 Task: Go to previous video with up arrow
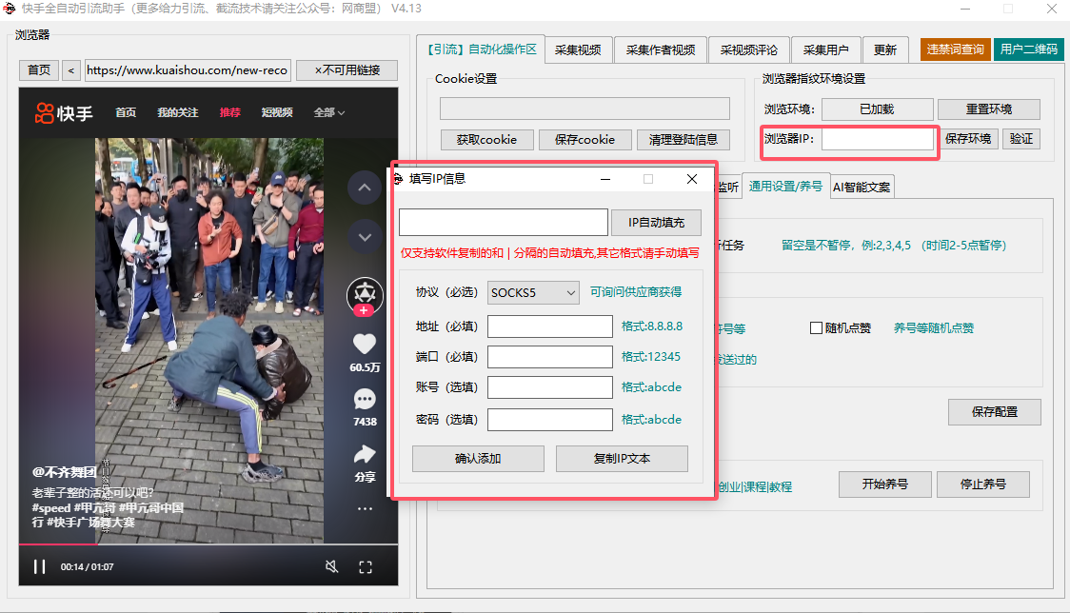365,187
